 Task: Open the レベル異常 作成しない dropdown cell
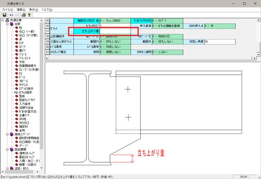pos(115,47)
